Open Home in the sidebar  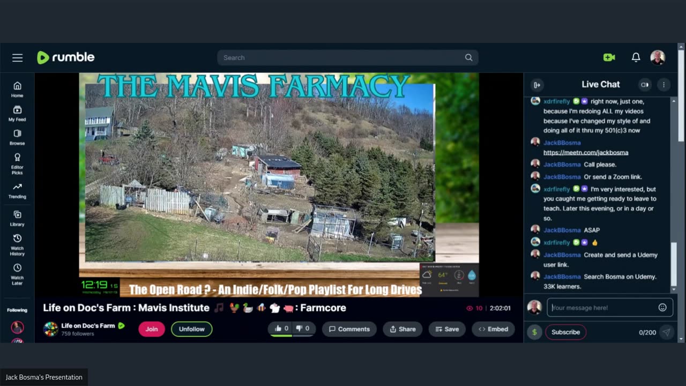tap(17, 90)
